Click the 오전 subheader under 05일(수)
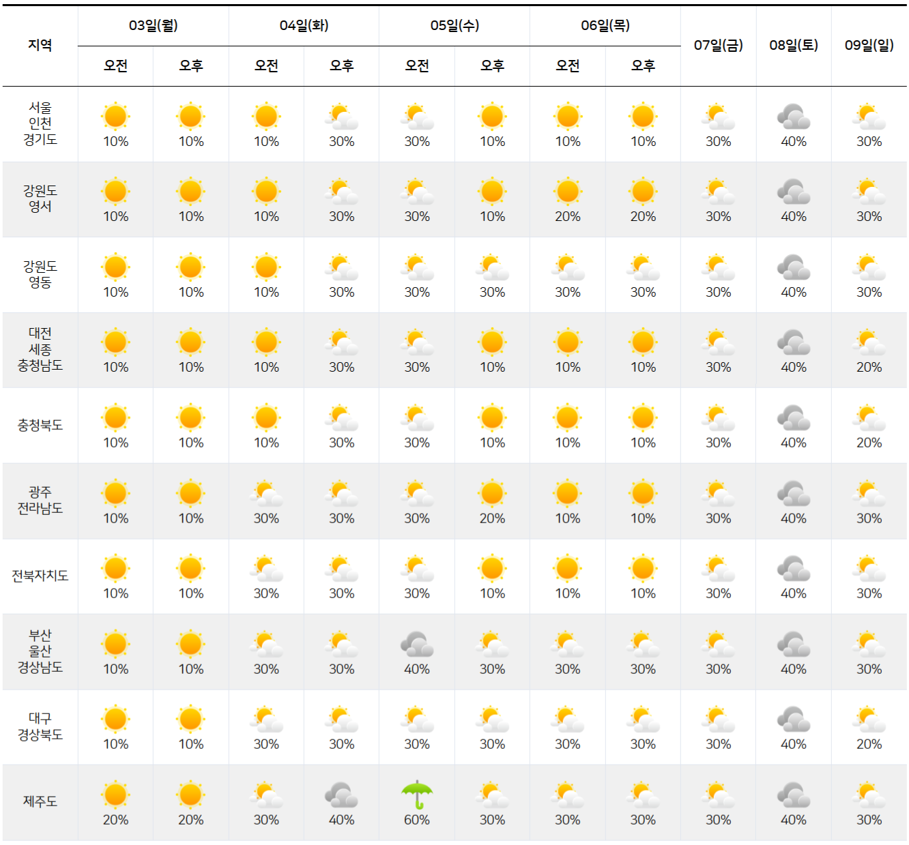Screen dimensions: 909x845 pos(417,65)
